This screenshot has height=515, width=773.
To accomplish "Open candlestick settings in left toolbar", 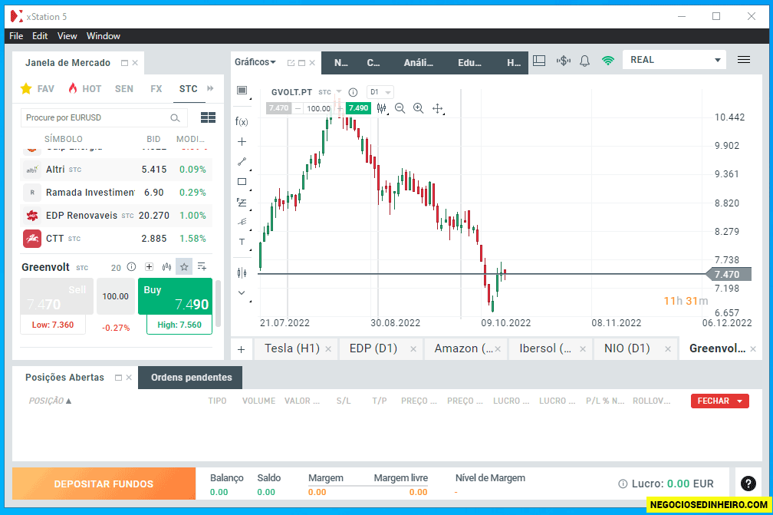I will (242, 272).
